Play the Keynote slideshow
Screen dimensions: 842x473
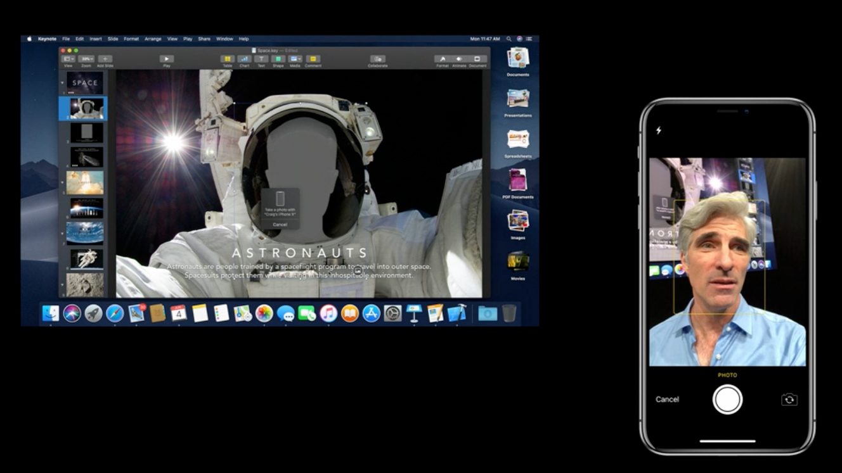point(166,59)
